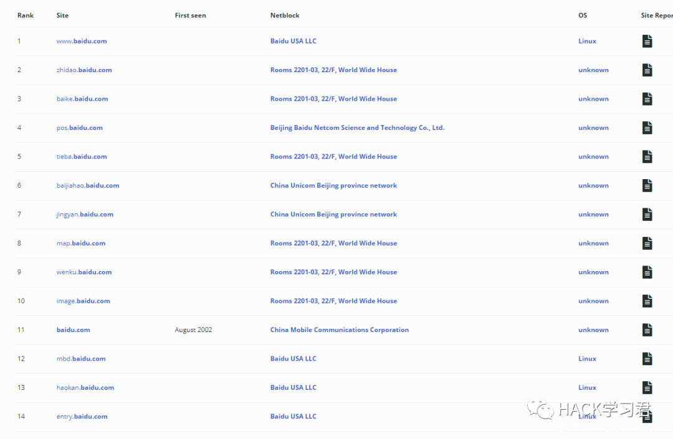Click Baidu USA LLC netblock for entry row
This screenshot has width=673, height=439.
point(293,416)
